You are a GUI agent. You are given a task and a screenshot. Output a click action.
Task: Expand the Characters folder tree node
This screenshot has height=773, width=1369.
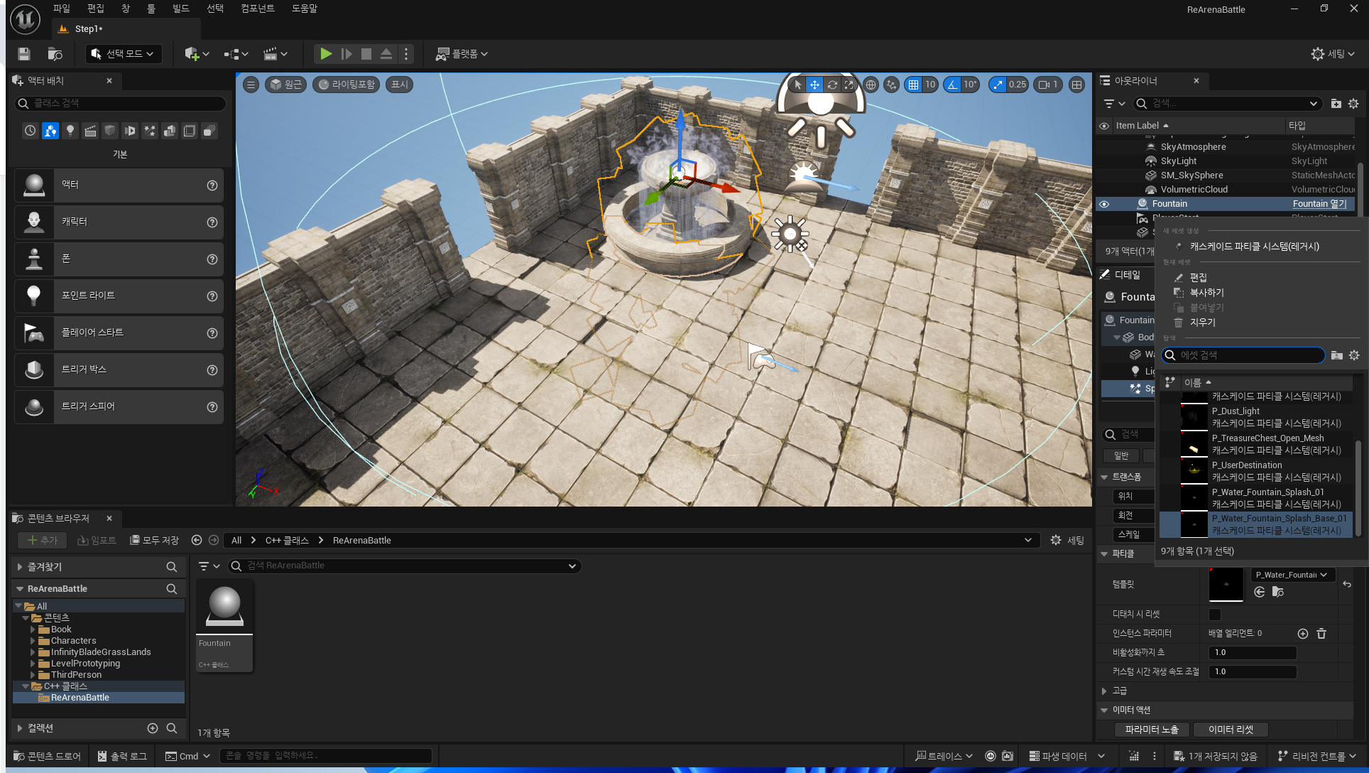[x=33, y=641]
